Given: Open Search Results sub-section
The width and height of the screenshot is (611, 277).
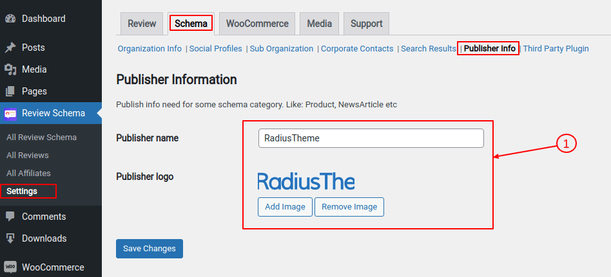Looking at the screenshot, I should tap(428, 49).
